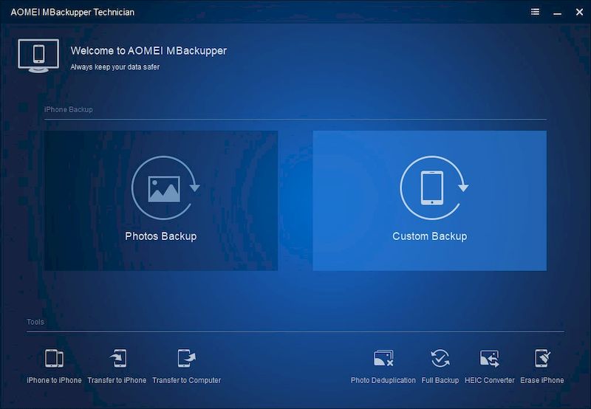The image size is (591, 409).
Task: Select the Transfer to iPhone icon
Action: 118,358
